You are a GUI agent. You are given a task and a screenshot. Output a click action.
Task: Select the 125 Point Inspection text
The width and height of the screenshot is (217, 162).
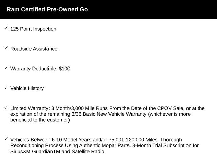point(33,29)
